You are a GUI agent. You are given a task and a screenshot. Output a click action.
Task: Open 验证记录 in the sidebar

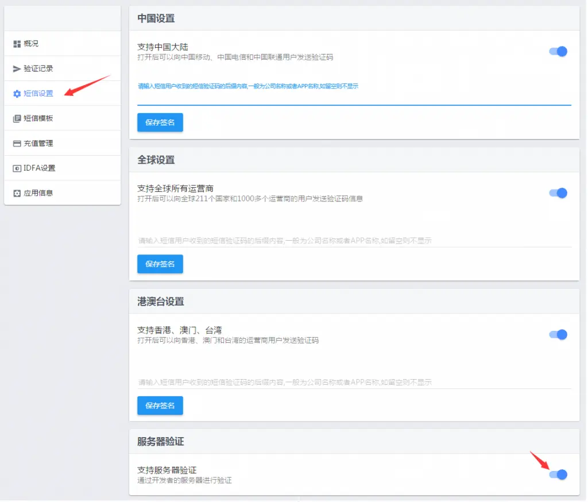point(62,68)
